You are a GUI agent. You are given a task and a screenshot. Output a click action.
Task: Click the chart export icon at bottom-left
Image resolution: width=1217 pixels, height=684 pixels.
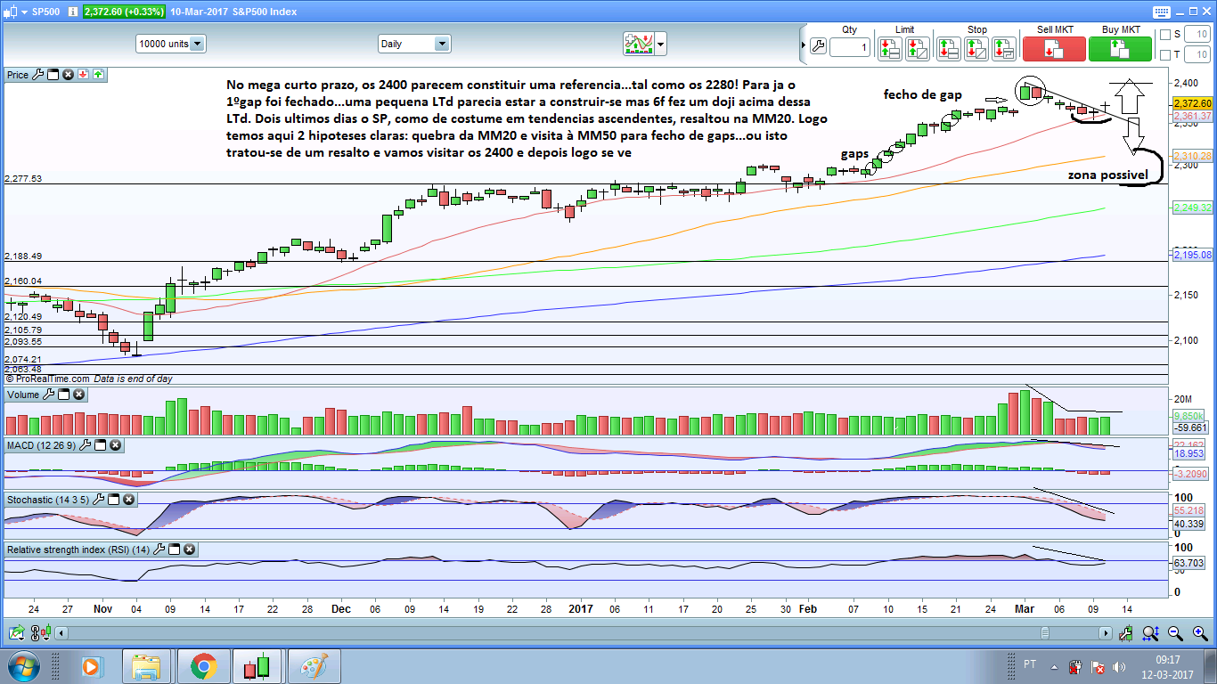[x=15, y=633]
